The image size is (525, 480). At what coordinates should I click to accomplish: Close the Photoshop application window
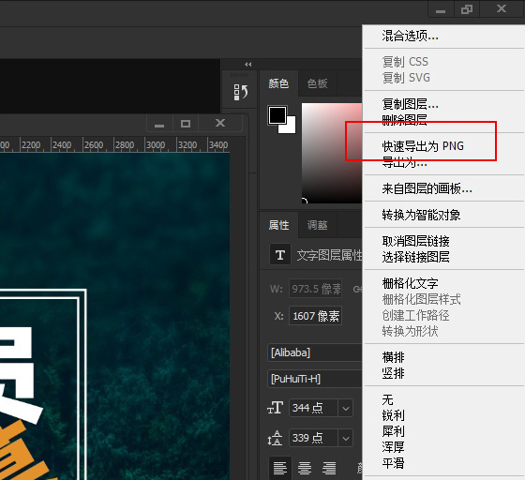pos(502,8)
